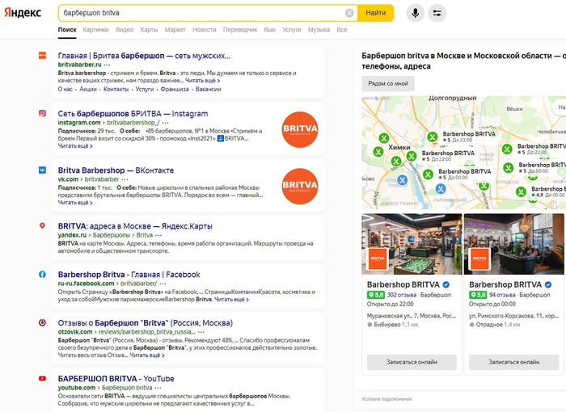The height and width of the screenshot is (412, 566).
Task: Open the О нас sitelink
Action: [x=65, y=89]
